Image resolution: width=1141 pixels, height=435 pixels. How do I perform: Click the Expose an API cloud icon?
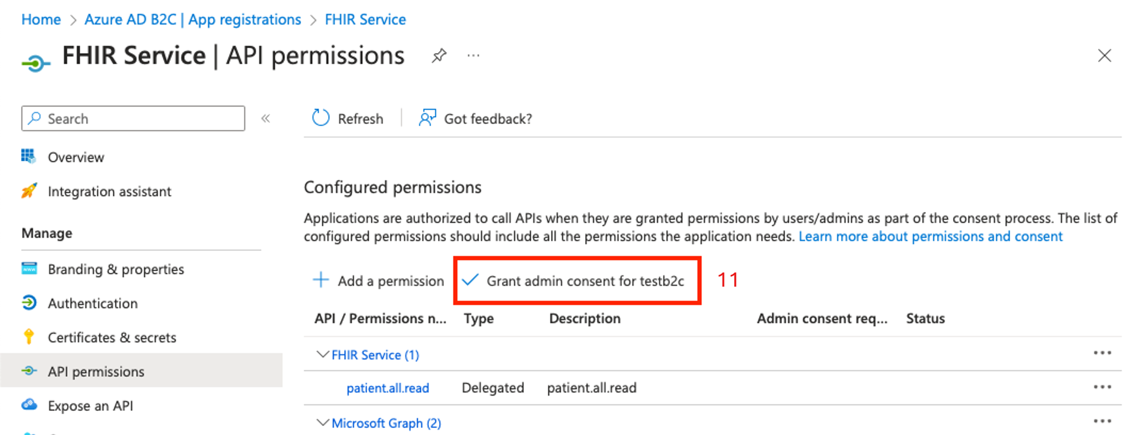[29, 404]
